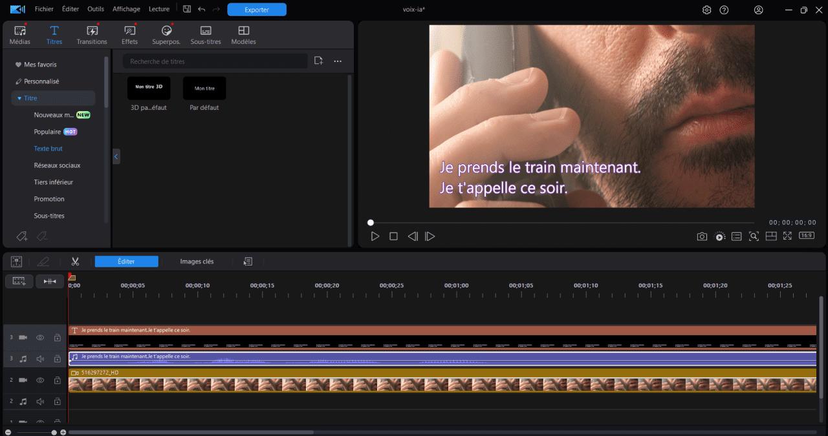Open the render preview icon
This screenshot has width=828, height=436.
pyautogui.click(x=719, y=236)
